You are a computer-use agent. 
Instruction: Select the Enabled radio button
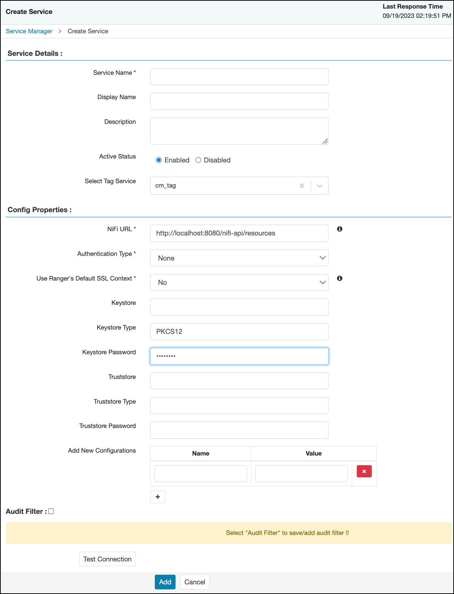159,160
